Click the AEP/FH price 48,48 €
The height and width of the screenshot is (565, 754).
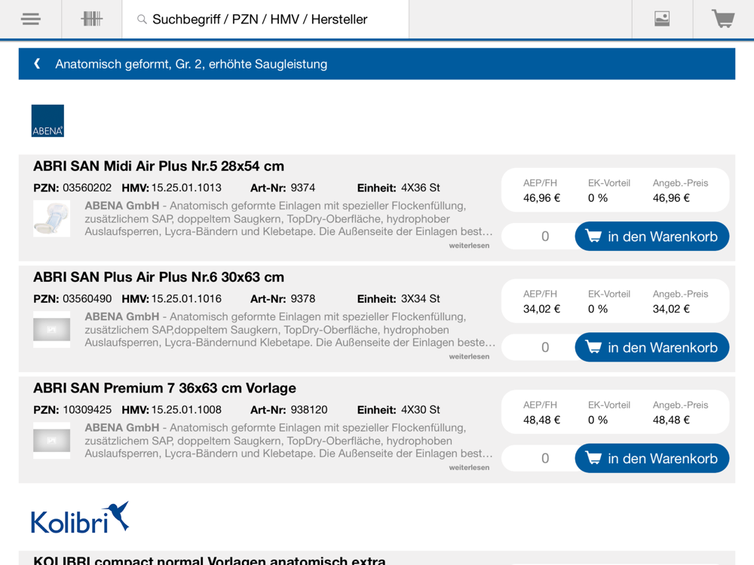pos(542,420)
